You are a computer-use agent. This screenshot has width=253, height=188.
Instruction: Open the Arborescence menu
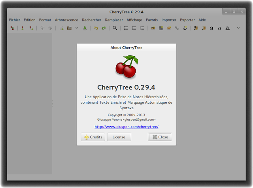tap(66, 20)
